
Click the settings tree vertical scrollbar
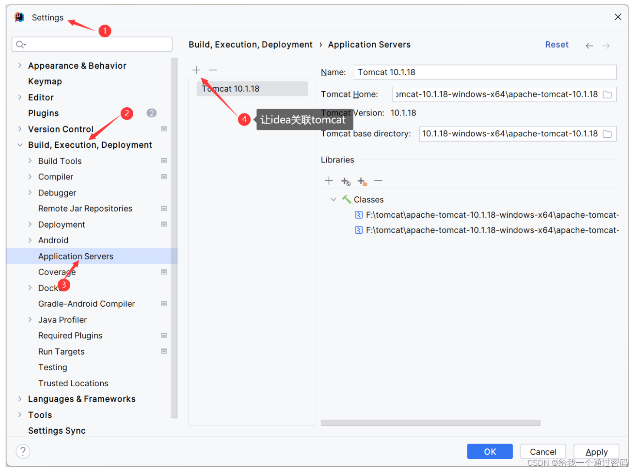[174, 238]
